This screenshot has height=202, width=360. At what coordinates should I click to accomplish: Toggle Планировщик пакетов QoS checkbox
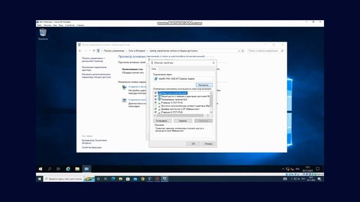[x=155, y=99]
